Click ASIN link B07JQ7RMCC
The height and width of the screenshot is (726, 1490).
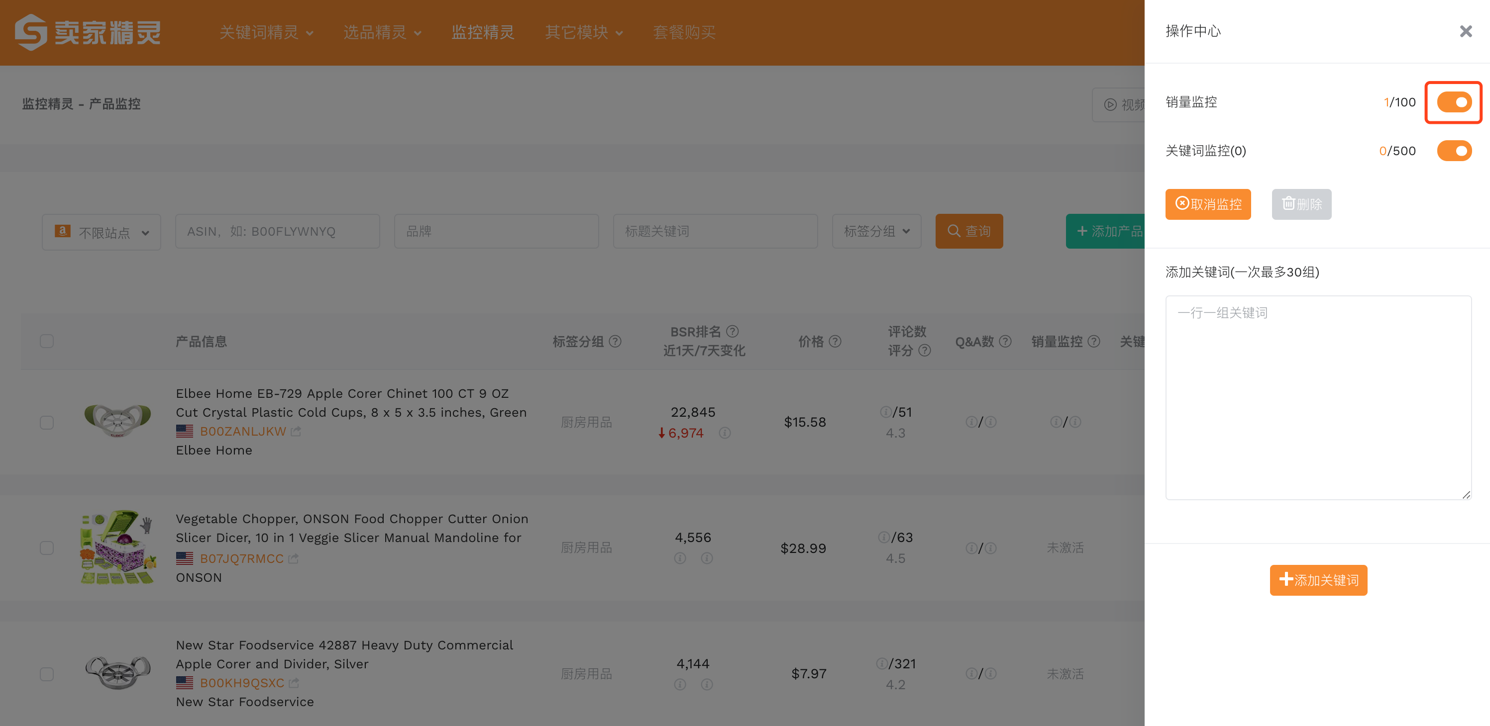[242, 558]
